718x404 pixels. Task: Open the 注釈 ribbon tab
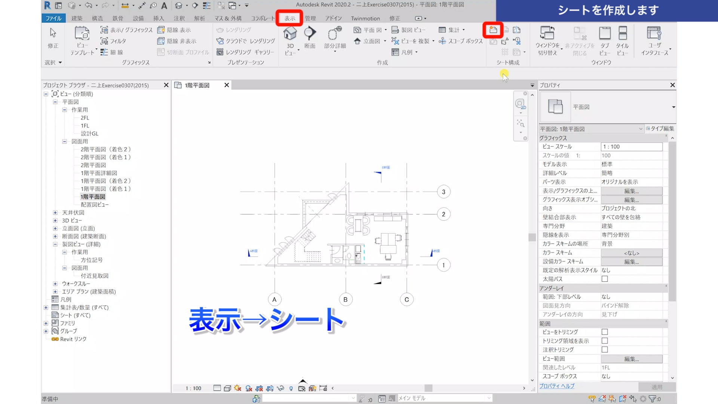(x=179, y=18)
